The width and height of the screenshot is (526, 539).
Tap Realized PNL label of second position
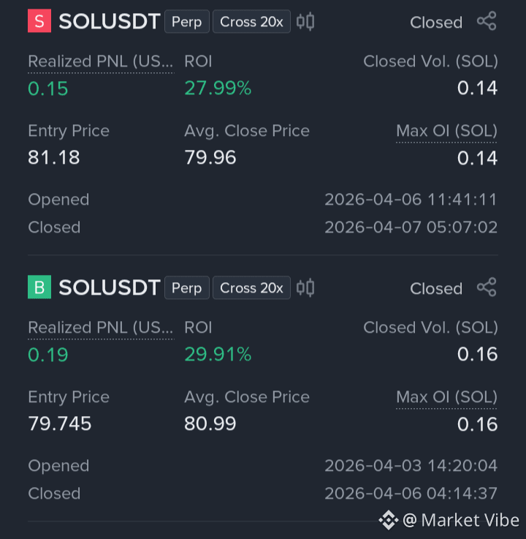pos(101,328)
